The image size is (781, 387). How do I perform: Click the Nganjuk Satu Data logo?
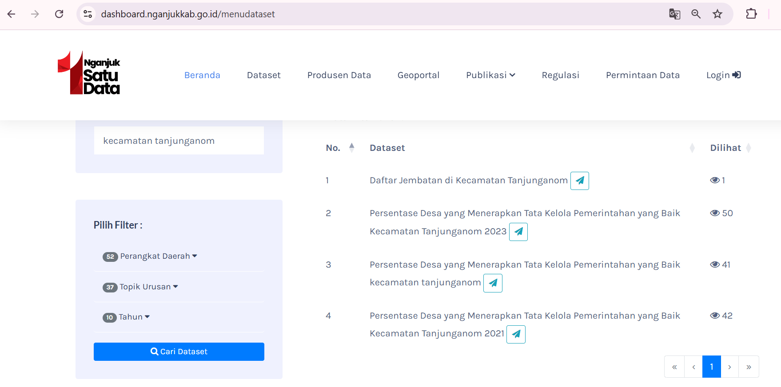89,73
